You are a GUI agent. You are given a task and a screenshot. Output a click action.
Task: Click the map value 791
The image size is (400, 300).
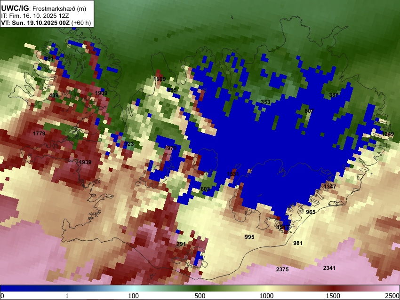[x=181, y=244]
